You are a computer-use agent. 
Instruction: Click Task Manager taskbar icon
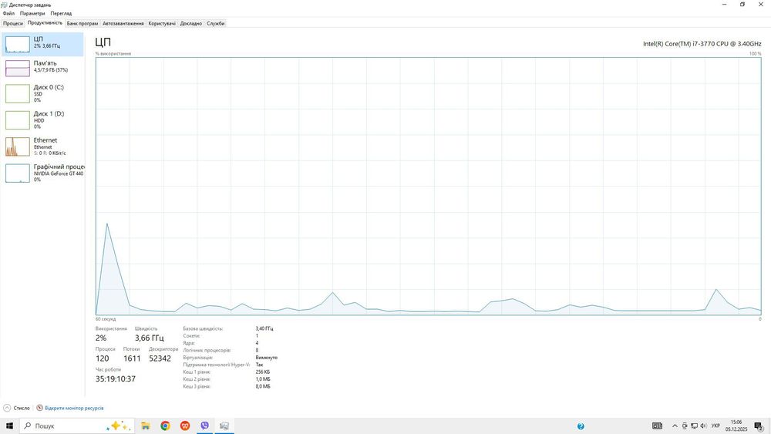click(x=224, y=426)
